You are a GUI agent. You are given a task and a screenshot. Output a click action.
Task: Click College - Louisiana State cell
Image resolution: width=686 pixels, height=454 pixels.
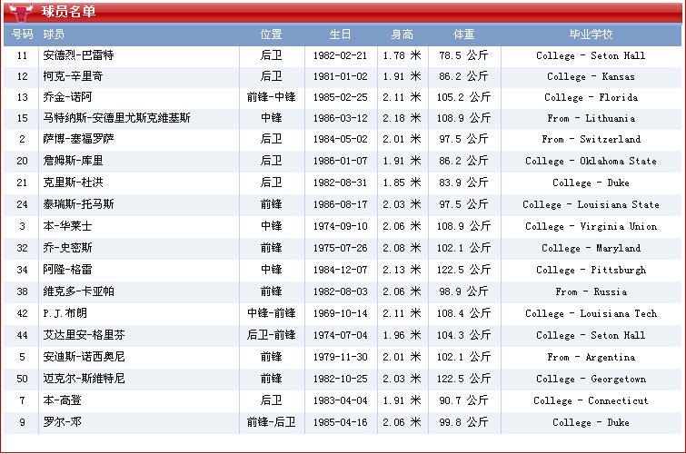(x=592, y=204)
